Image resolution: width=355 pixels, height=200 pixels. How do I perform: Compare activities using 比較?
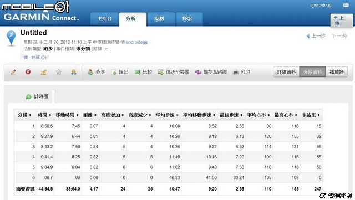(x=143, y=72)
